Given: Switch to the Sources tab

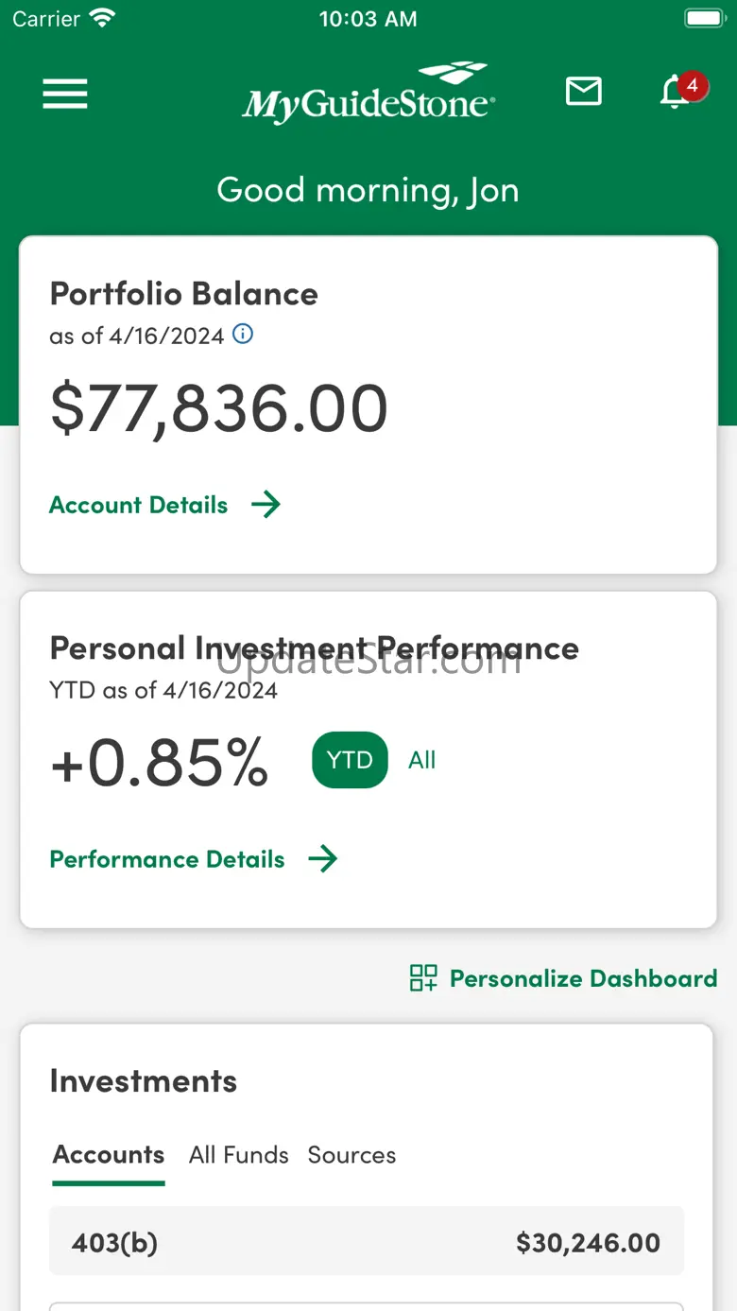Looking at the screenshot, I should coord(351,1155).
